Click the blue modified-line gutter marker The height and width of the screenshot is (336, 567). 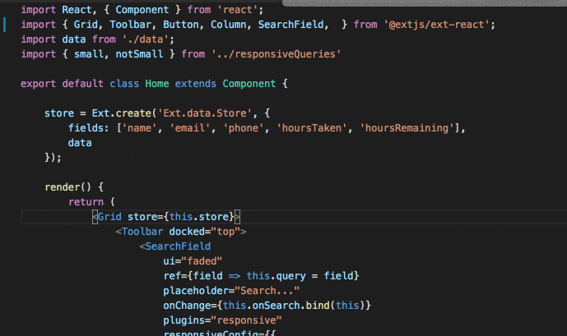pos(4,25)
